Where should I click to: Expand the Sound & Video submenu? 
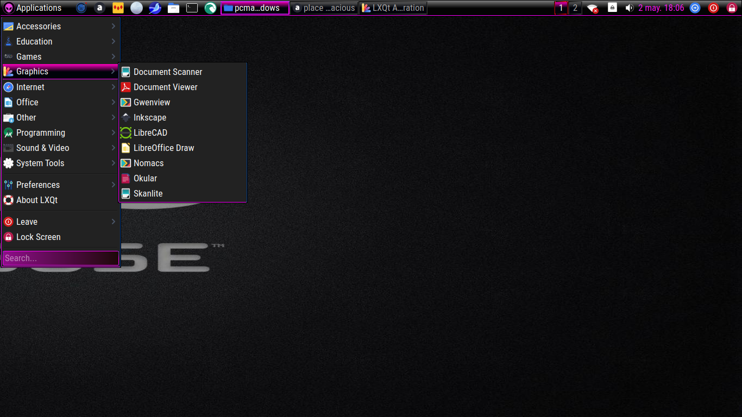[x=60, y=148]
